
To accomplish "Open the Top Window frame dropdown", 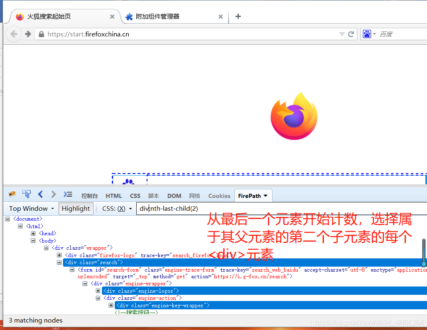I will tap(31, 209).
